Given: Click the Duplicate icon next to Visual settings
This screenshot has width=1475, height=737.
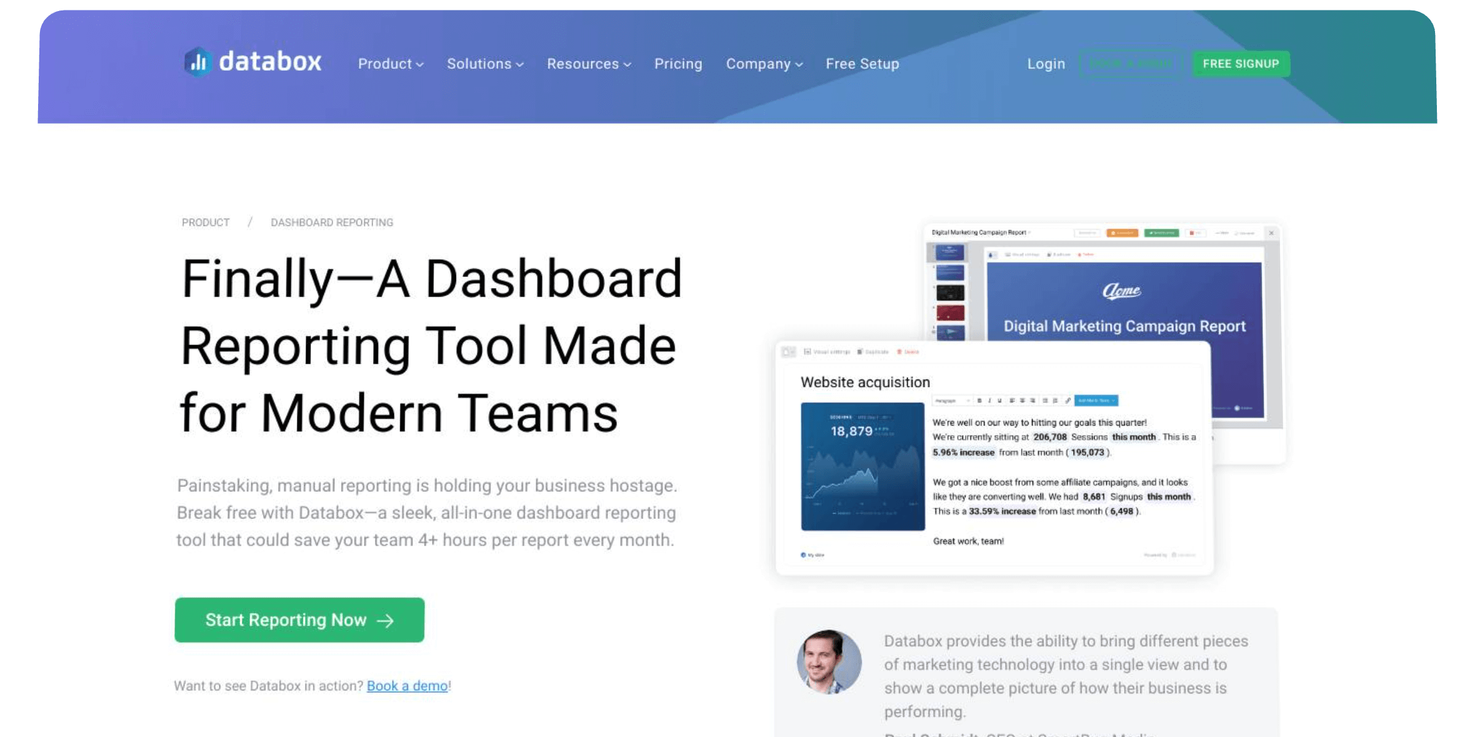Looking at the screenshot, I should (x=860, y=351).
